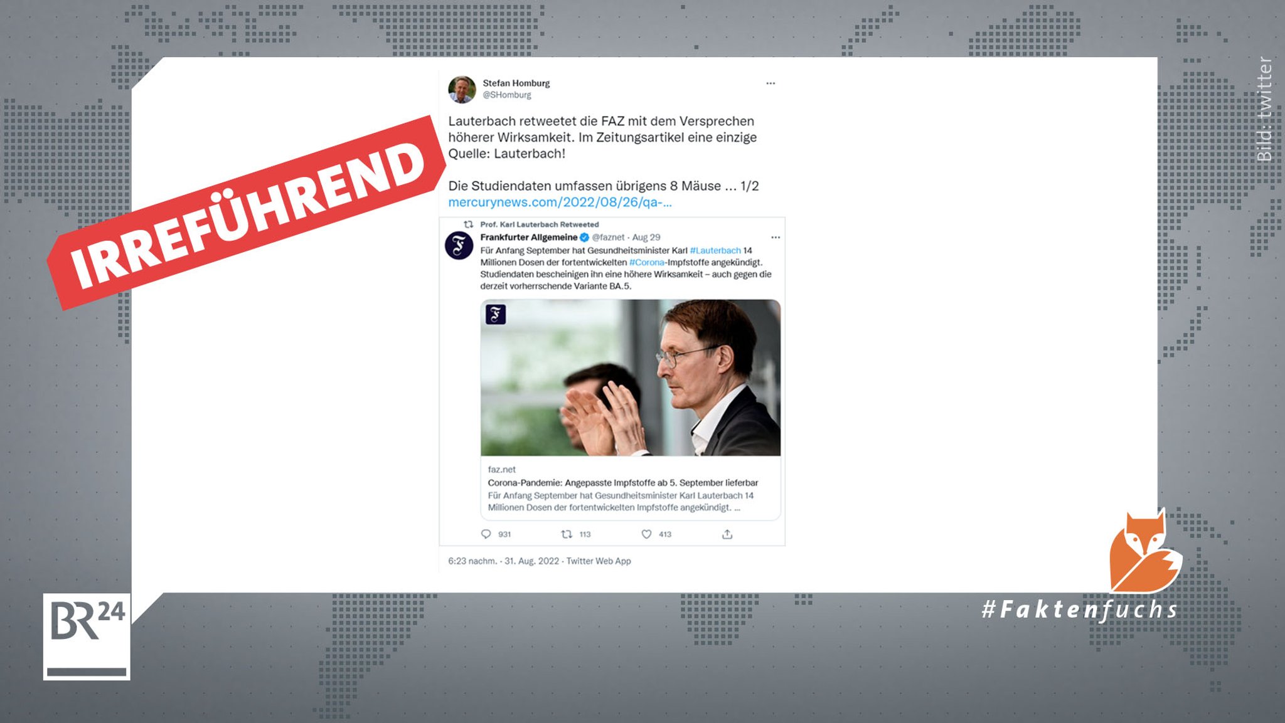The height and width of the screenshot is (723, 1285).
Task: Open the mercurynews.com link
Action: tap(560, 203)
